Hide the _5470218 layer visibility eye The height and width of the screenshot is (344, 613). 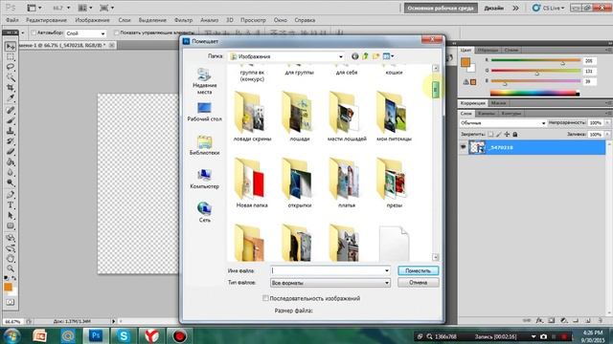coord(464,147)
